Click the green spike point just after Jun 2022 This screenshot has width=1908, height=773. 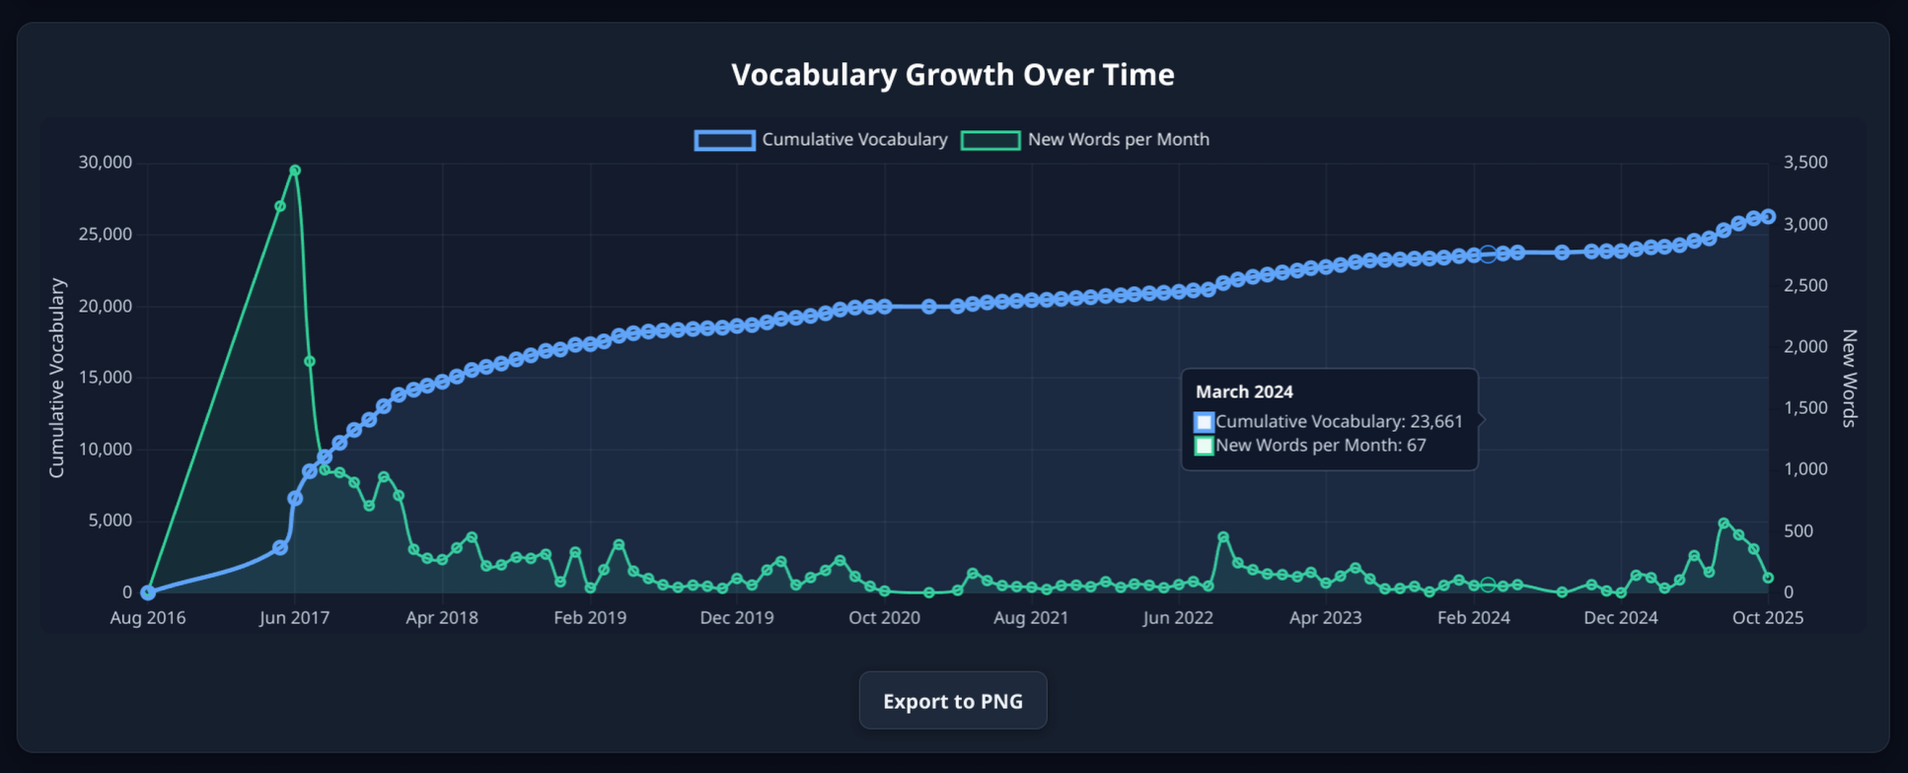1223,537
